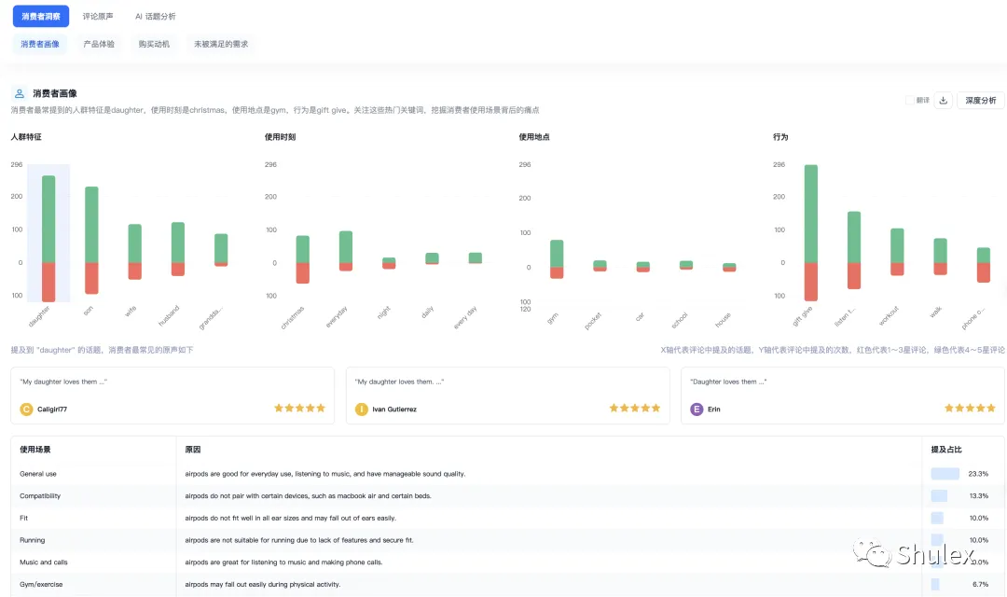Image resolution: width=1007 pixels, height=597 pixels.
Task: Click the star rating on Erin's review
Action: 970,408
